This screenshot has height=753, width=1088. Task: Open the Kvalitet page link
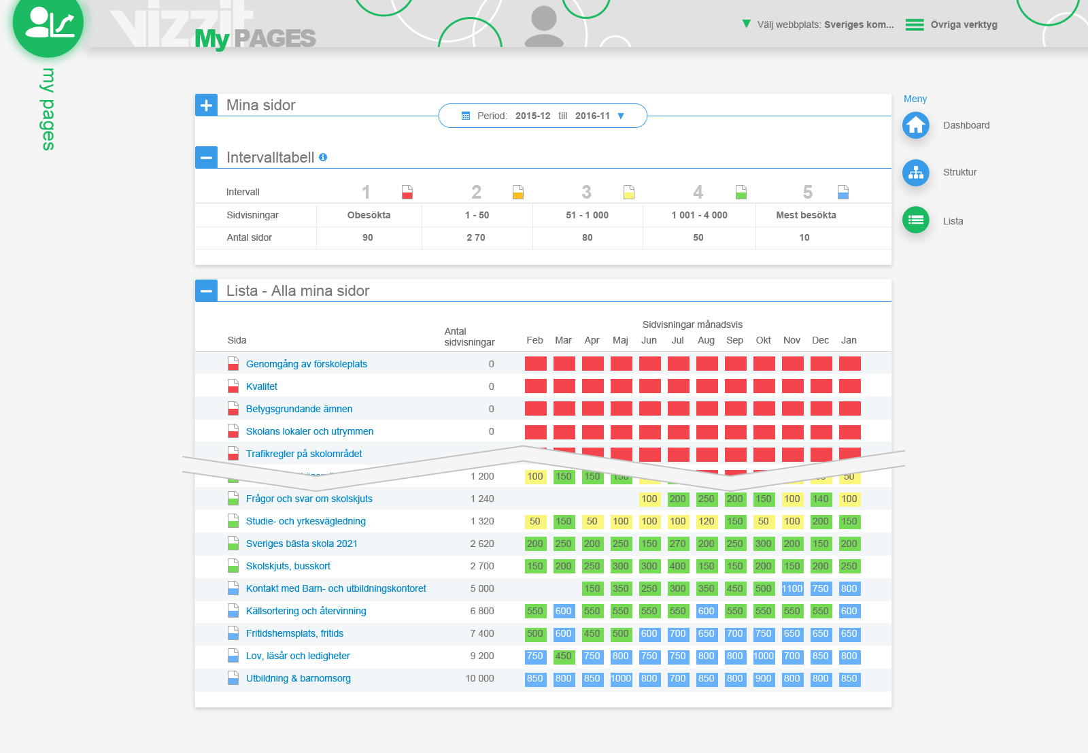(261, 386)
